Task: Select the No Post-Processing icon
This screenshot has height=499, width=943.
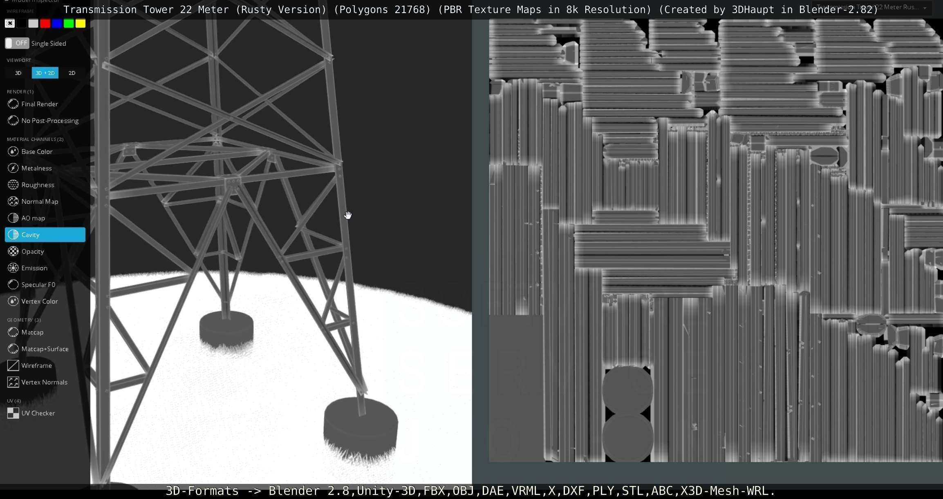Action: click(13, 120)
